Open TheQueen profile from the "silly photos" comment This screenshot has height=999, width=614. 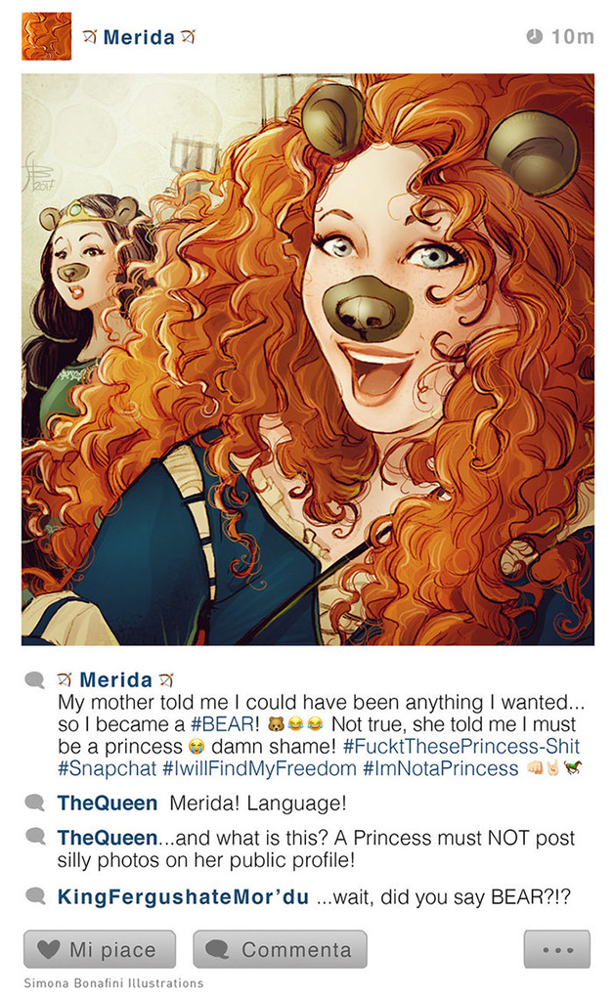click(108, 838)
